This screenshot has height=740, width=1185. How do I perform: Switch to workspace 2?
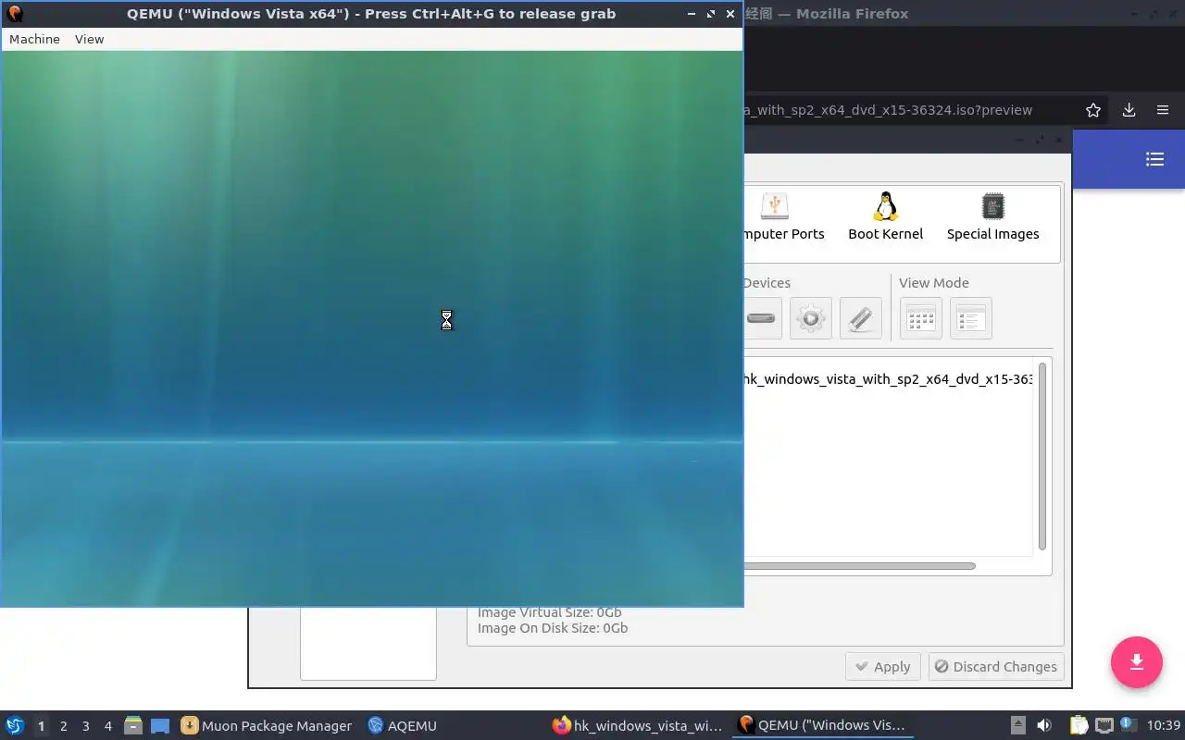63,726
